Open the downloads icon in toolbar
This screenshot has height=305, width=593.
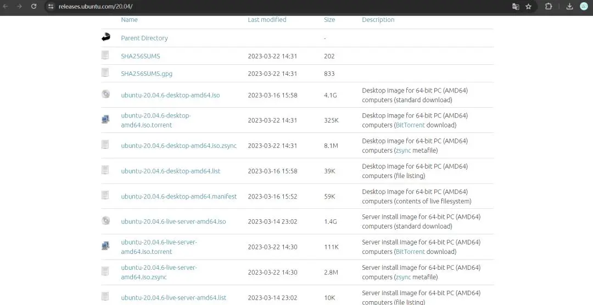(569, 7)
